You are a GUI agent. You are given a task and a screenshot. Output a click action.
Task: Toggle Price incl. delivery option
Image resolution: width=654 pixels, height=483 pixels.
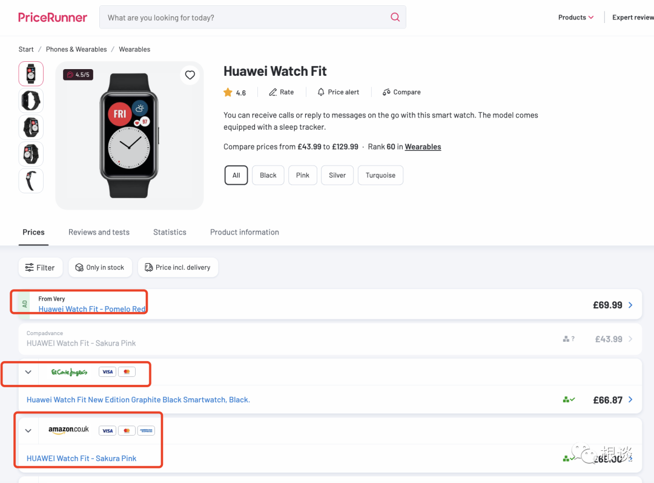pyautogui.click(x=178, y=267)
